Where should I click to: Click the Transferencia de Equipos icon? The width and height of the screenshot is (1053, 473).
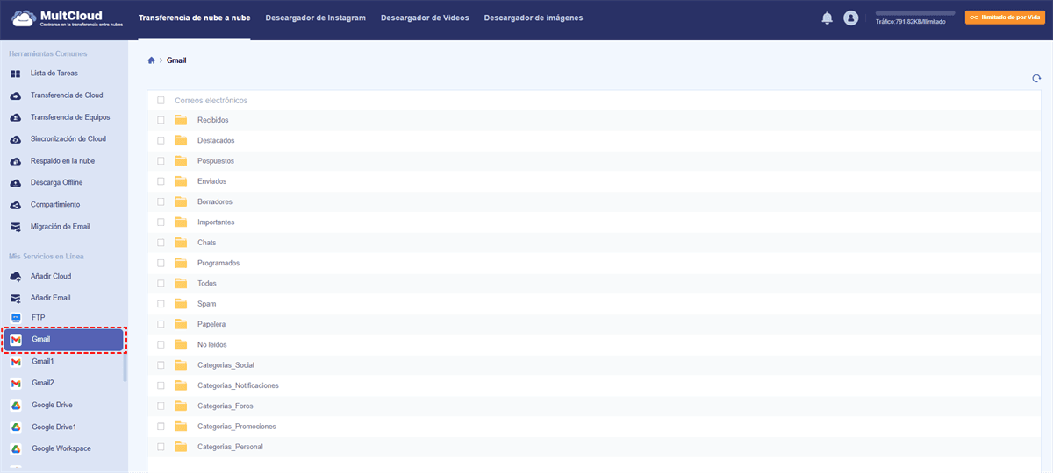15,117
